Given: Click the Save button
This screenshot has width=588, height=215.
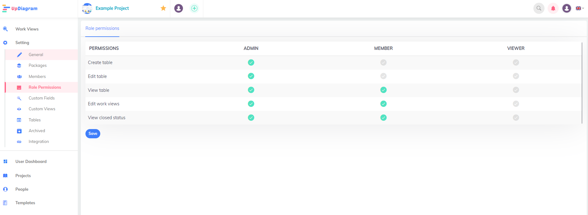Looking at the screenshot, I should coord(93,134).
